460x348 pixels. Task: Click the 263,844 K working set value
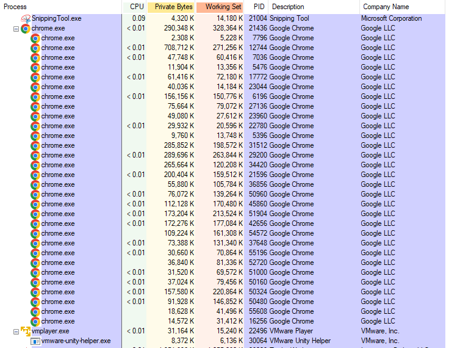pos(228,155)
